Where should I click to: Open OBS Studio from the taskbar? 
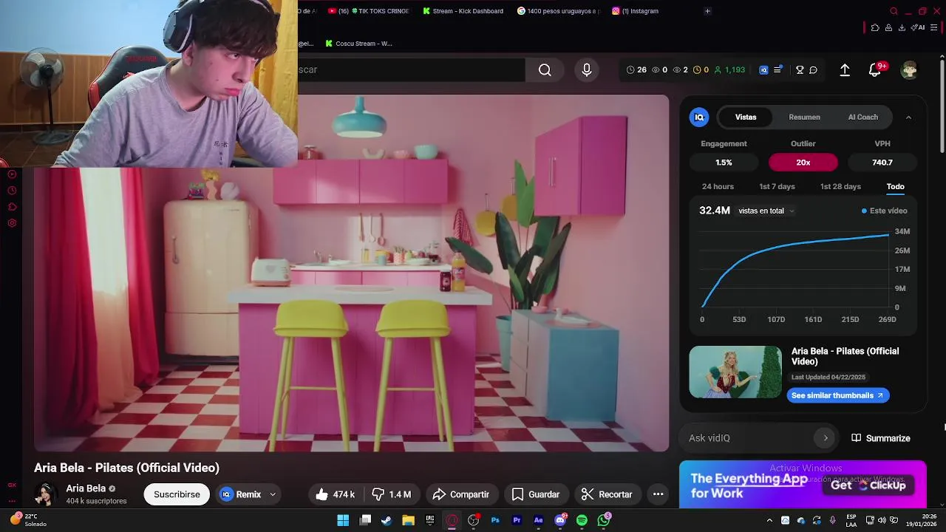coord(474,520)
